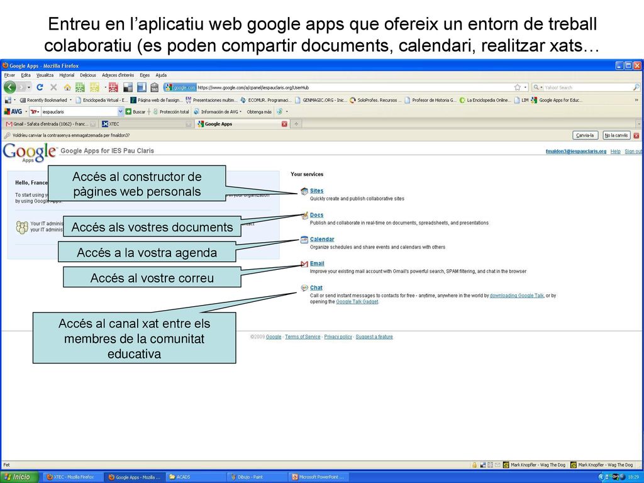Click the Protección total AVG button

coord(171,112)
